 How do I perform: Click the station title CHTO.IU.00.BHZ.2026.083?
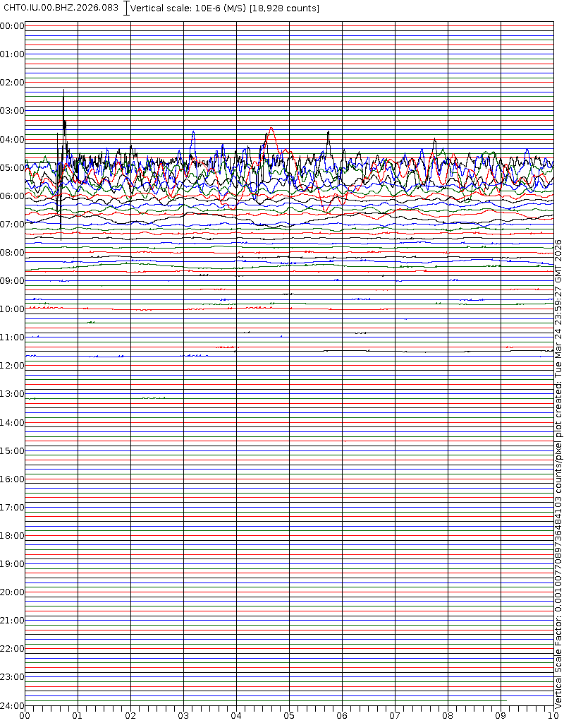[61, 8]
